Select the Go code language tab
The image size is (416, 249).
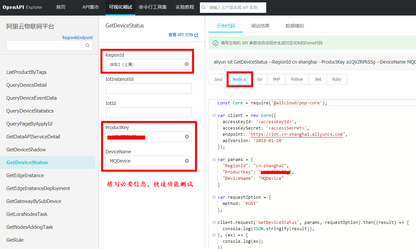tap(260, 79)
